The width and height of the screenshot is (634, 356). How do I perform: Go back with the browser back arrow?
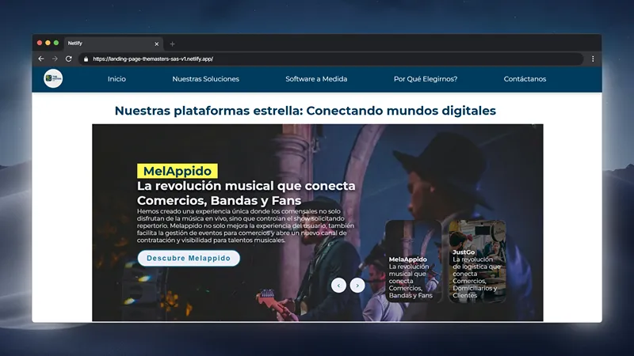[x=41, y=59]
